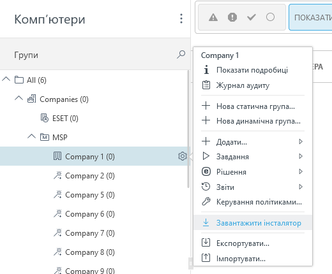The height and width of the screenshot is (274, 332).
Task: Click the Звіти clock icon
Action: (206, 187)
